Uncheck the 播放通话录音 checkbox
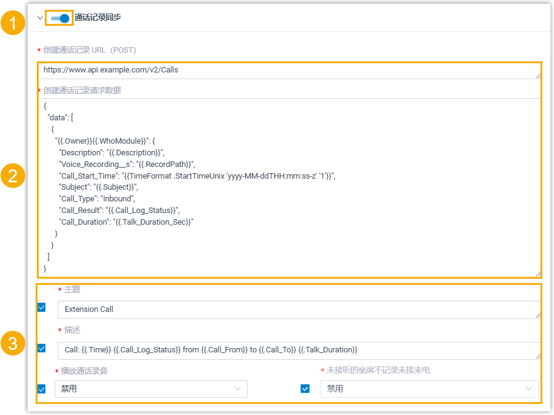This screenshot has width=554, height=415. [x=42, y=389]
